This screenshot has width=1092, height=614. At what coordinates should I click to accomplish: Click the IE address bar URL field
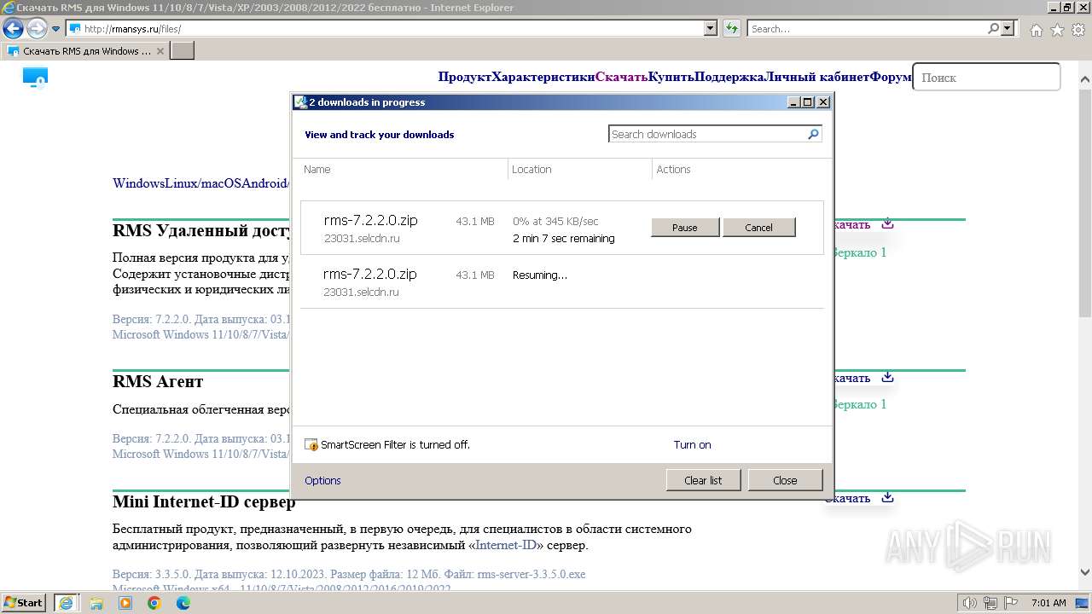(x=392, y=28)
